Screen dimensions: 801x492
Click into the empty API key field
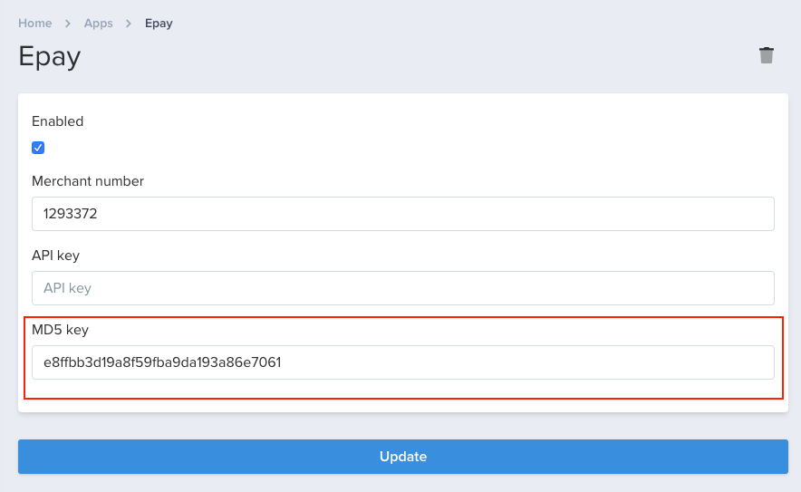tap(403, 288)
